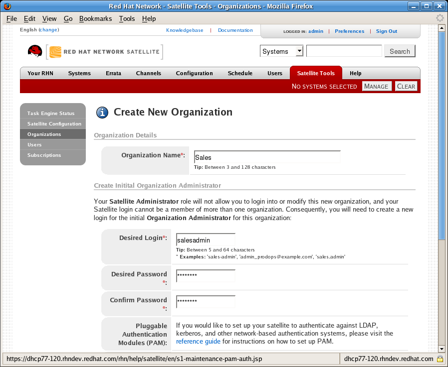Open Satellite Configuration in sidebar
Image resolution: width=448 pixels, height=367 pixels.
click(53, 124)
